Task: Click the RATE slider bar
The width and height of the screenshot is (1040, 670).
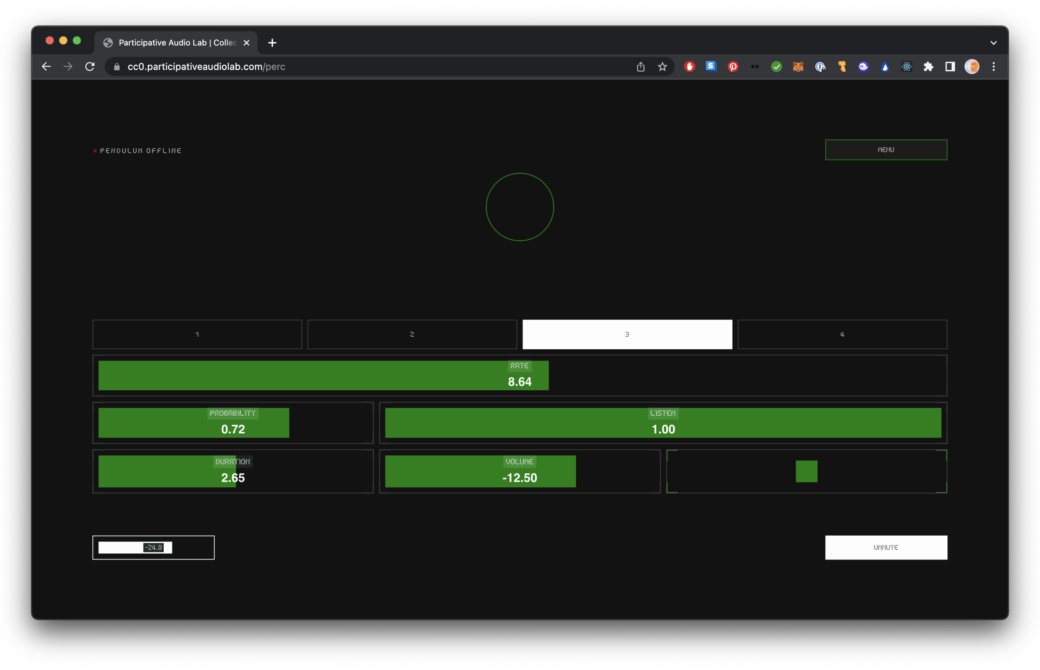Action: (x=519, y=376)
